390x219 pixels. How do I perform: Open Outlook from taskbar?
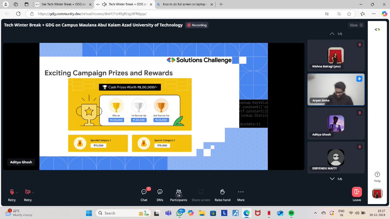(280, 213)
